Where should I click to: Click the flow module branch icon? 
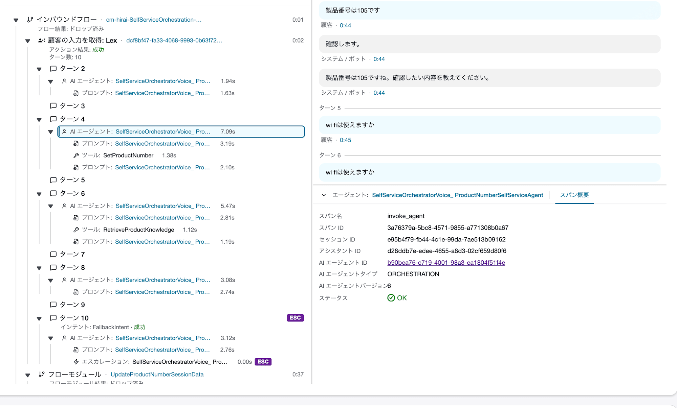[42, 375]
